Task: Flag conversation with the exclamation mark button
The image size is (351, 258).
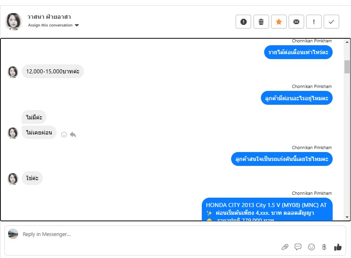Action: tap(314, 22)
